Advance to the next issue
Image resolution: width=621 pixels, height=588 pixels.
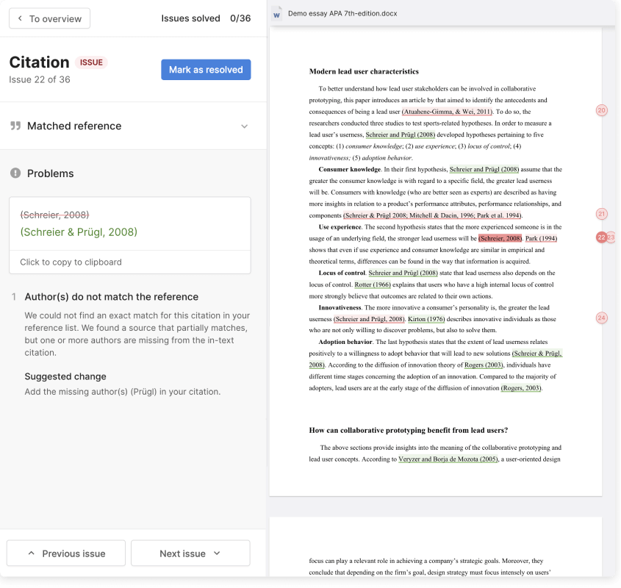click(x=190, y=553)
